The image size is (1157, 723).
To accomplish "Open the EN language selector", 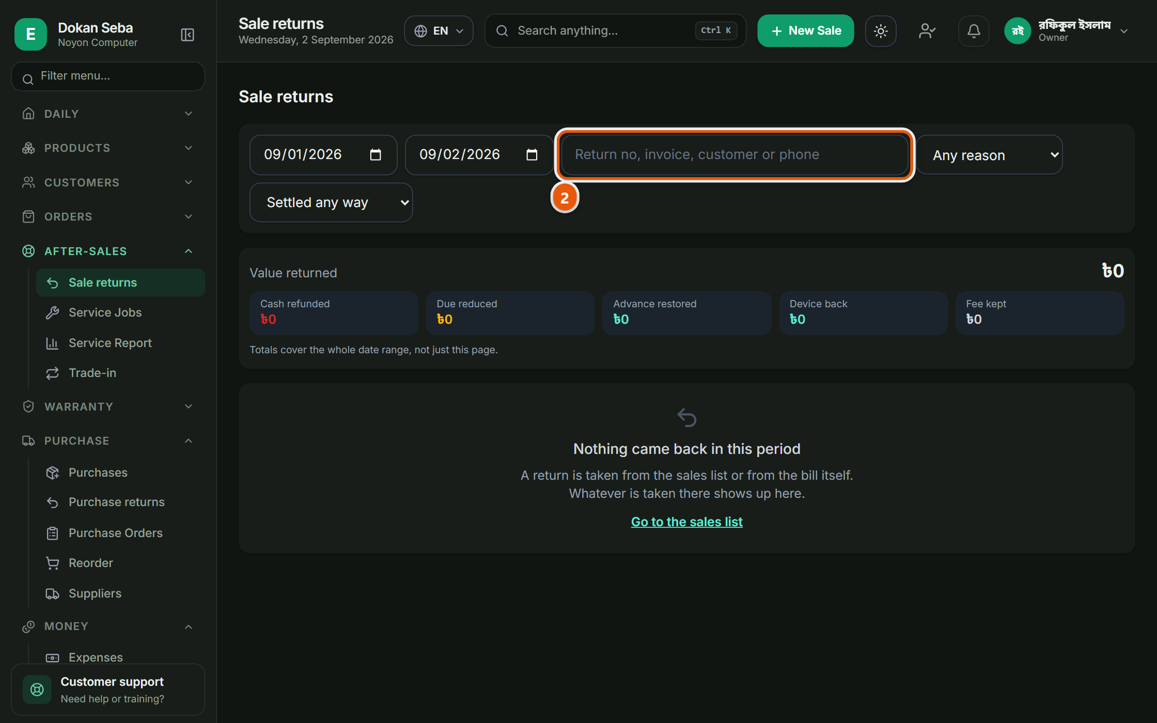I will (439, 31).
